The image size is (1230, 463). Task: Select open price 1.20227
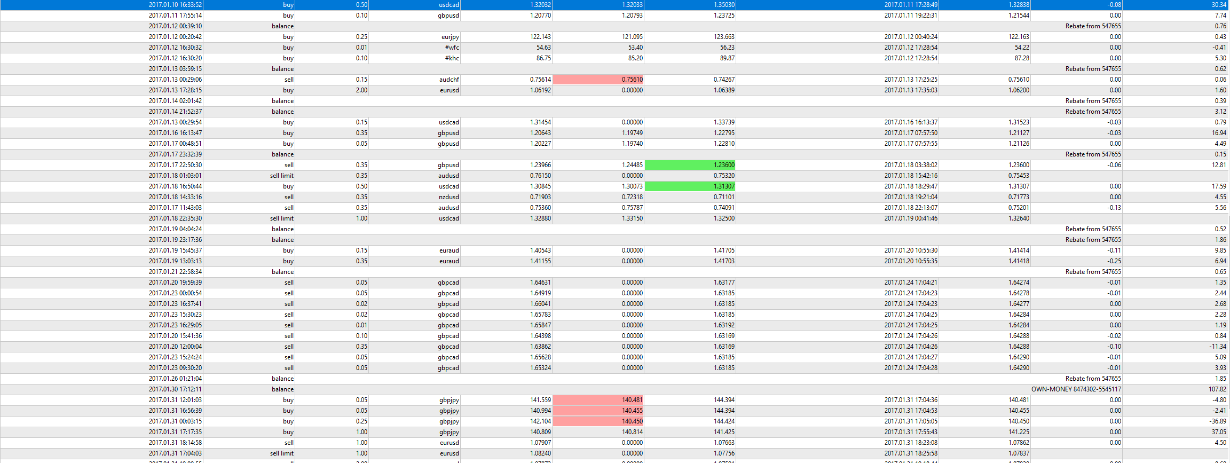pyautogui.click(x=540, y=144)
